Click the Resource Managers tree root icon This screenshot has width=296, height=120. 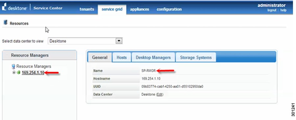13,66
